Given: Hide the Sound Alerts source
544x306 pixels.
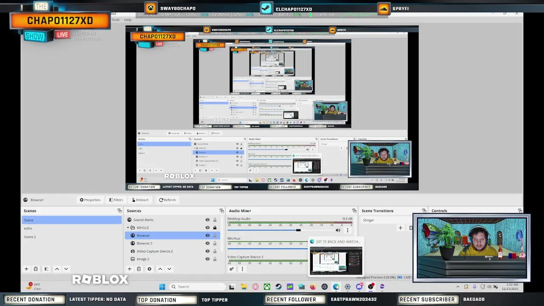Looking at the screenshot, I should point(207,220).
